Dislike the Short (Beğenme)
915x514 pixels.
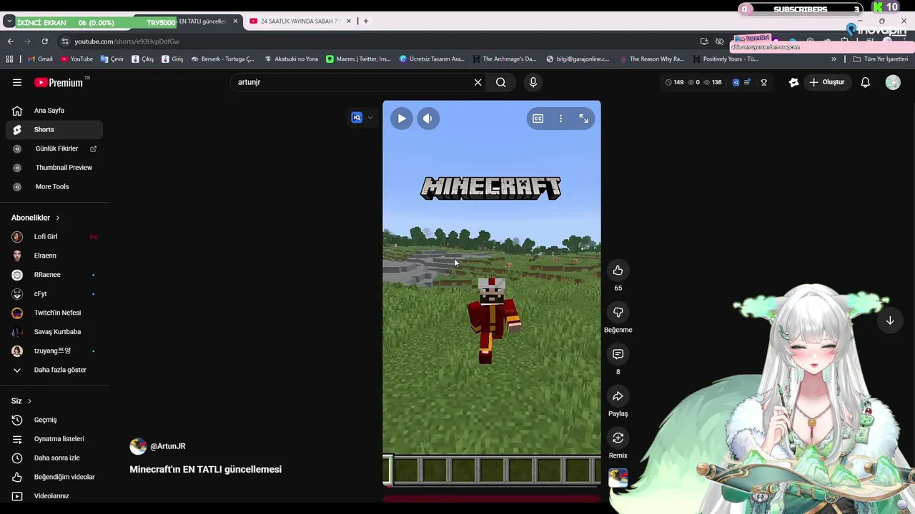pos(618,313)
